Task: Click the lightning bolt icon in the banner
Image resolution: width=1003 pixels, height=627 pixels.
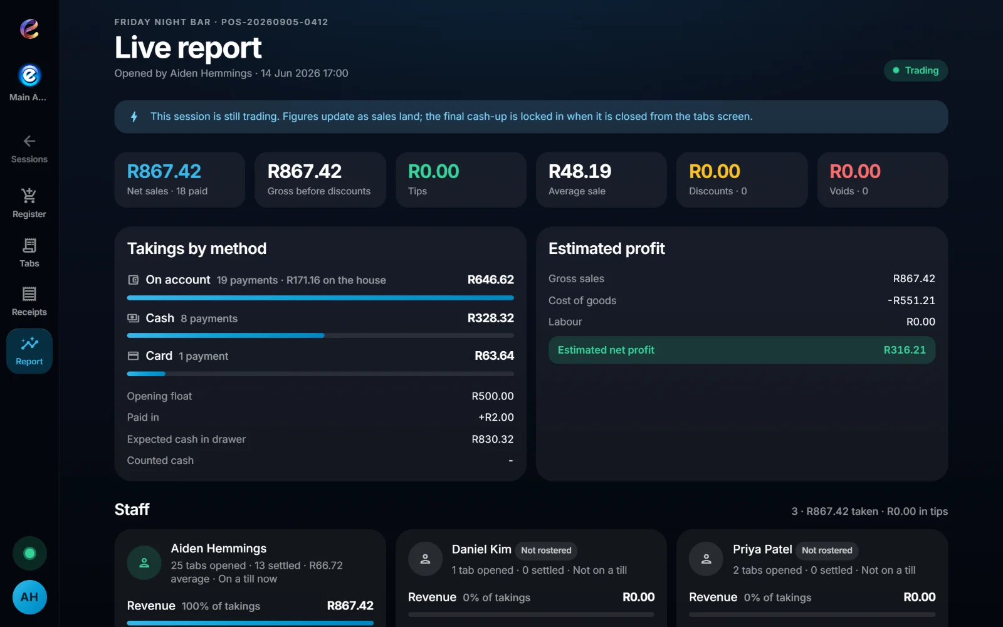Action: click(x=134, y=117)
